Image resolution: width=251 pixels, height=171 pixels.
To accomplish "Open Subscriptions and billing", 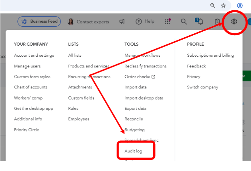I will (210, 56).
